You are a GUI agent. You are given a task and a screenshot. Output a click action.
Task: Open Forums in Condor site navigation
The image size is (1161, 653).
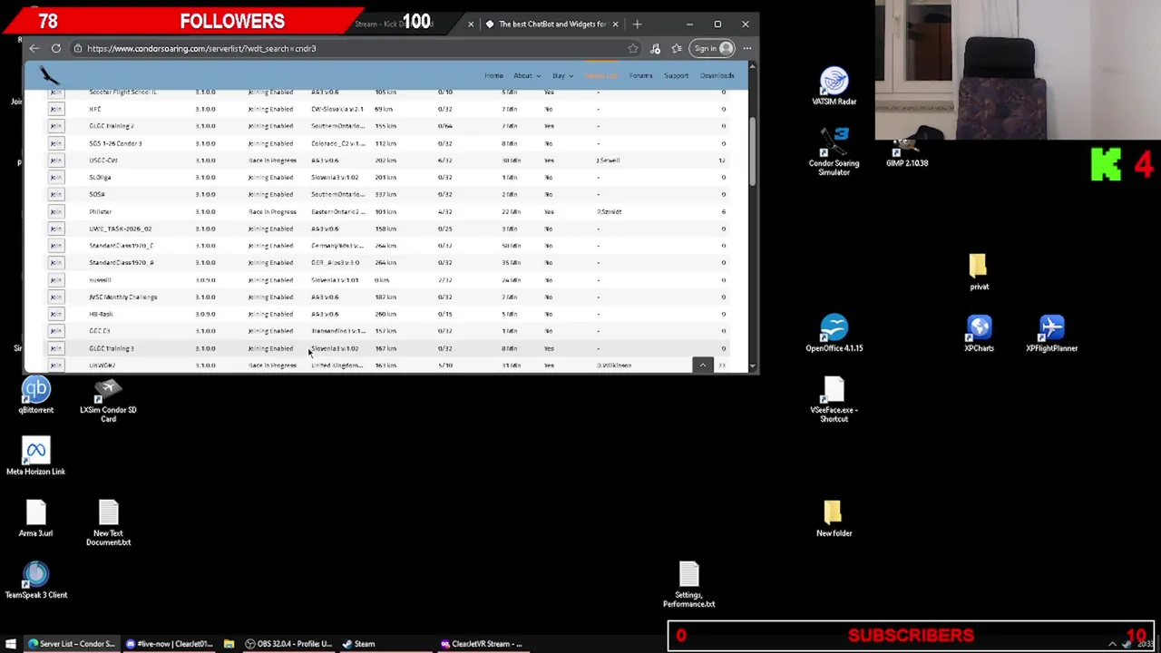coord(640,75)
